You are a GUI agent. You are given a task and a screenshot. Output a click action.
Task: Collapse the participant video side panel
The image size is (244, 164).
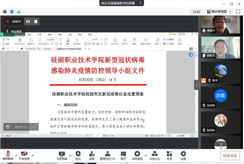[x=196, y=85]
